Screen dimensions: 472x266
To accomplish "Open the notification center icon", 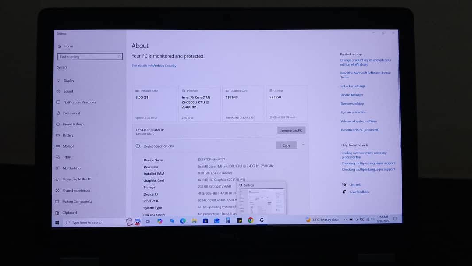I will (x=395, y=219).
